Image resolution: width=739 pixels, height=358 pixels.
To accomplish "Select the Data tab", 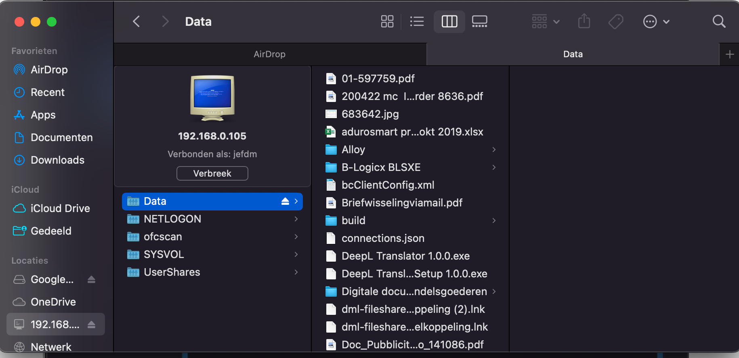I will pos(573,54).
